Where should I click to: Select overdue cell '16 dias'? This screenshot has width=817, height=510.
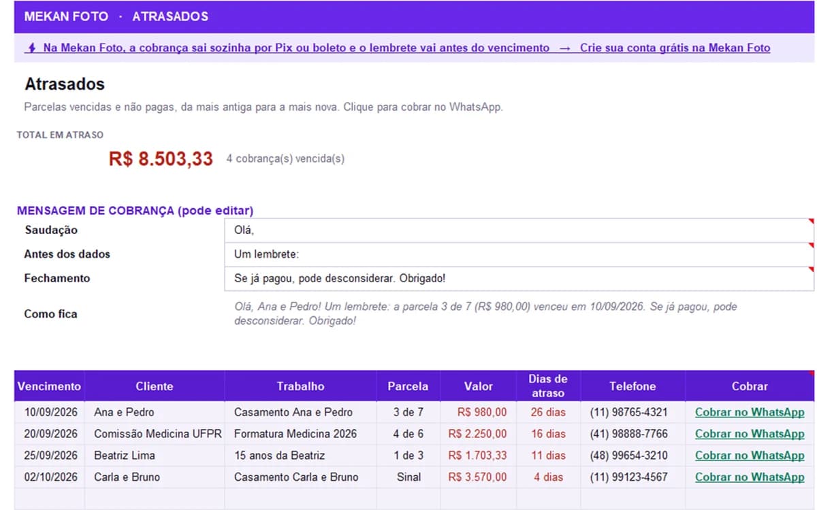pos(548,434)
